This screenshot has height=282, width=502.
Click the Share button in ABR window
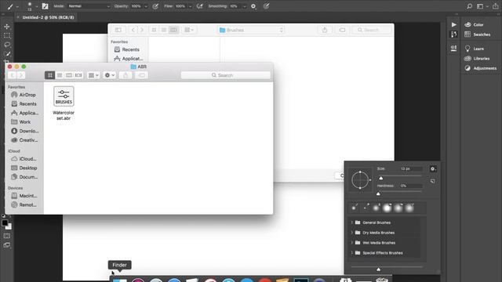pyautogui.click(x=125, y=75)
